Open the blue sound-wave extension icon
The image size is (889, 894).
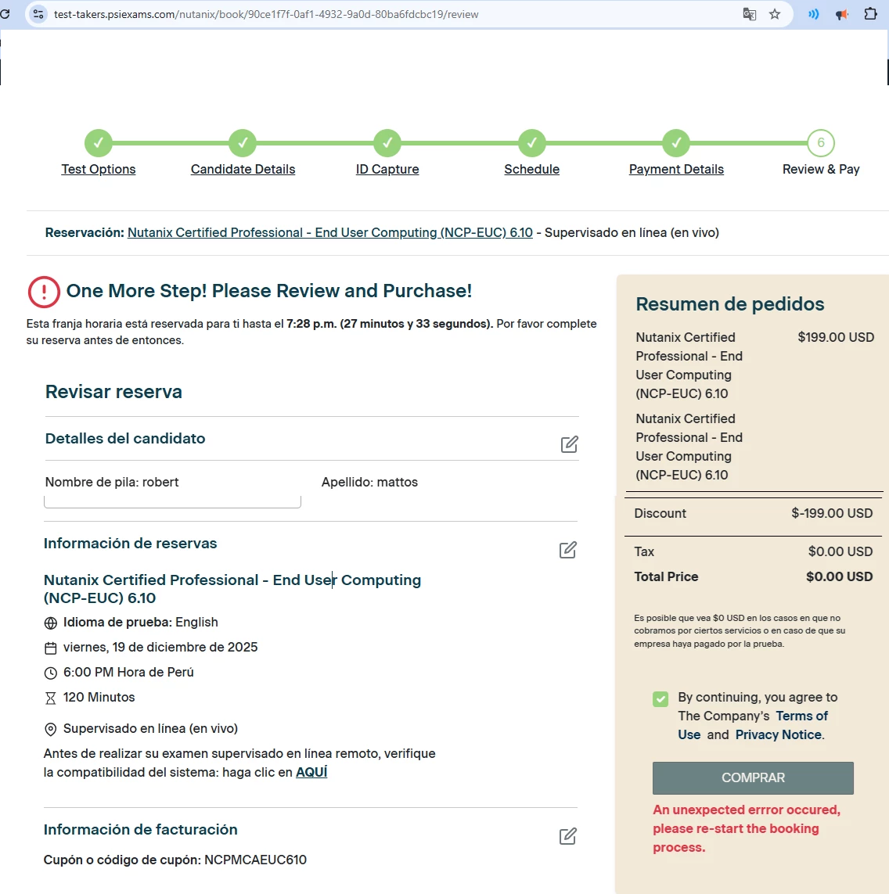point(814,14)
